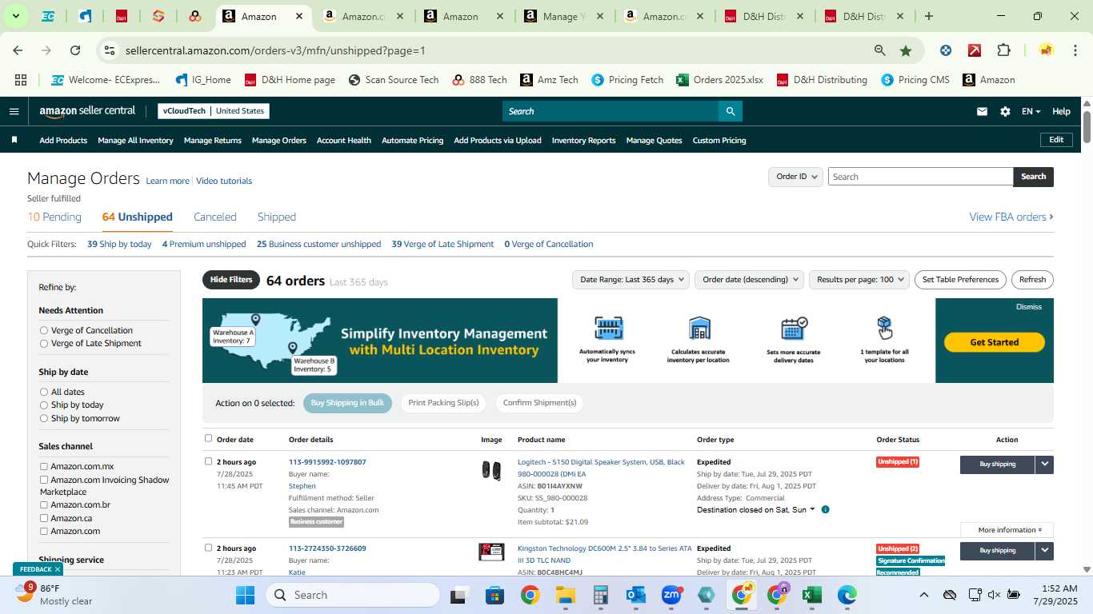This screenshot has width=1093, height=614.
Task: Bookmark this page with the star icon
Action: pyautogui.click(x=906, y=50)
